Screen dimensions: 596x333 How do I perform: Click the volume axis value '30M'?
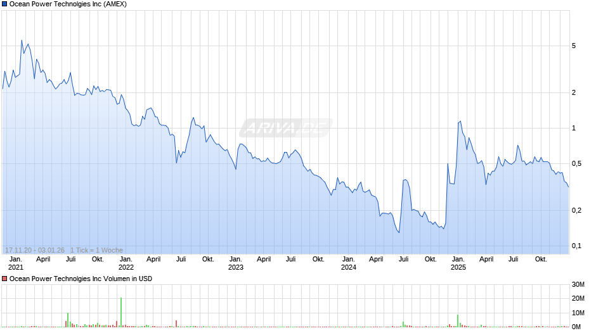click(x=578, y=284)
